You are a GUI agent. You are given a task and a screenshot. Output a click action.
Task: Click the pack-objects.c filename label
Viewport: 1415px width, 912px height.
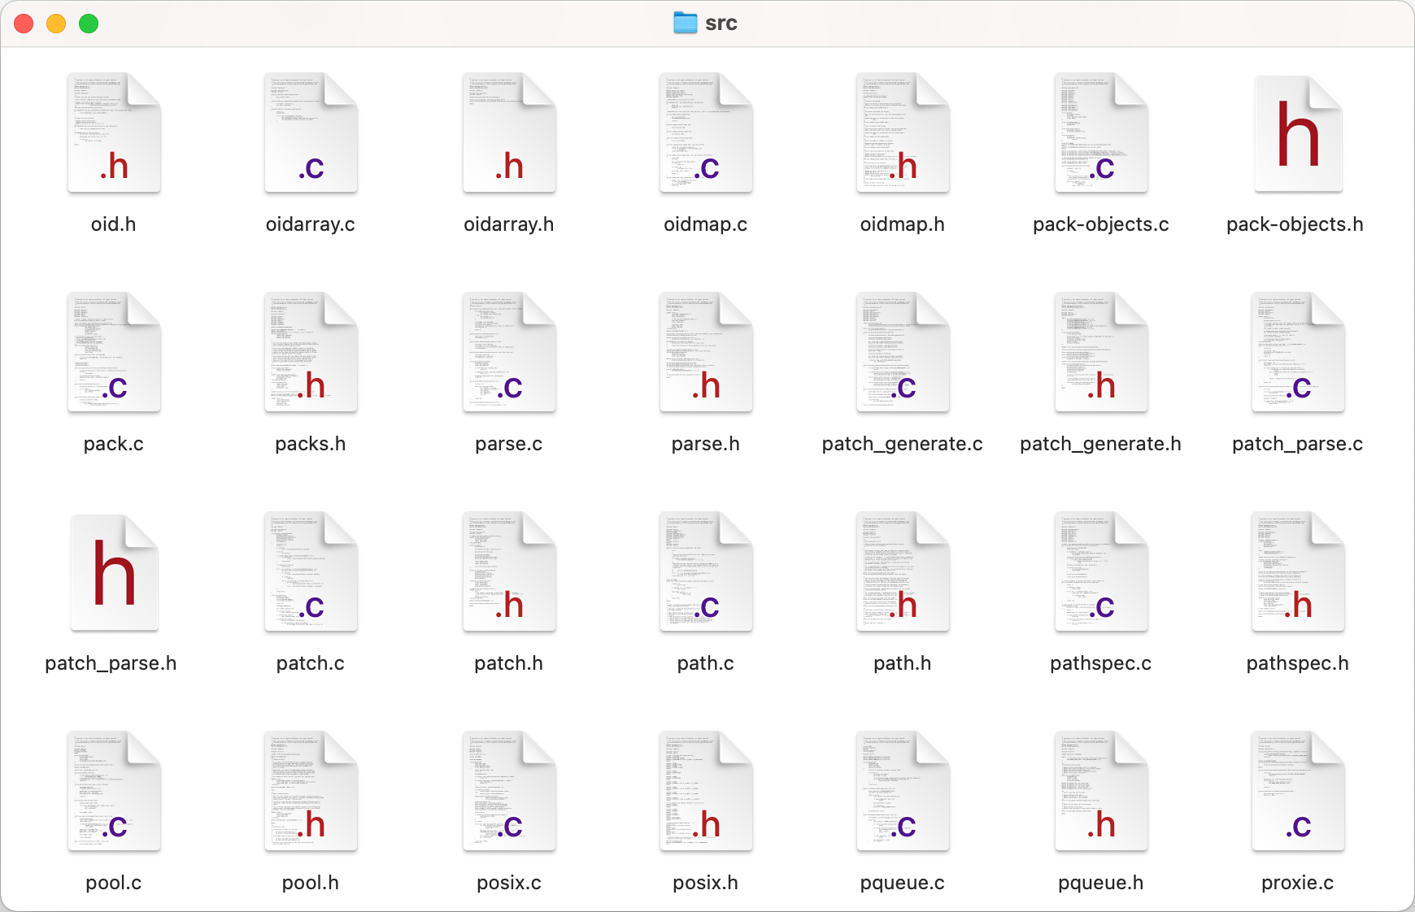[x=1100, y=224]
